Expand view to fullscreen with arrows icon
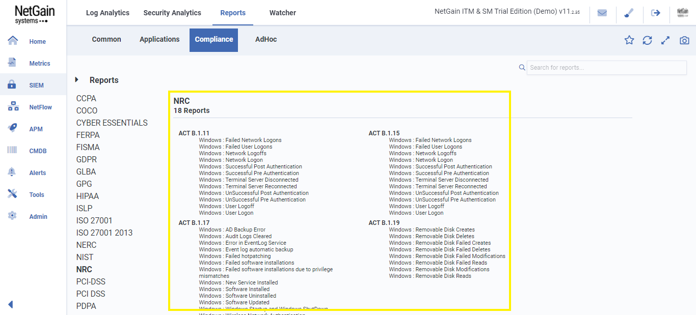The image size is (696, 315). pyautogui.click(x=665, y=40)
